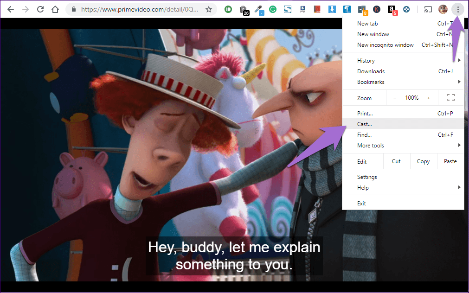Open the user profile avatar
Screen dimensions: 469x293
[443, 9]
